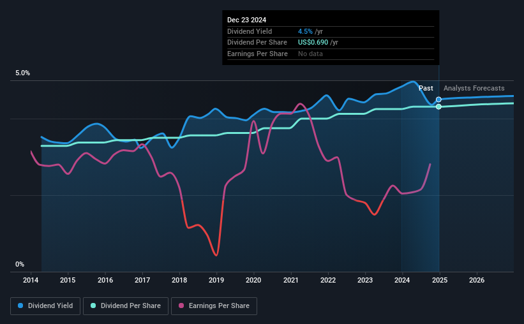The height and width of the screenshot is (324, 524).
Task: Click the blue Dividend Yield legend dot
Action: [20, 306]
